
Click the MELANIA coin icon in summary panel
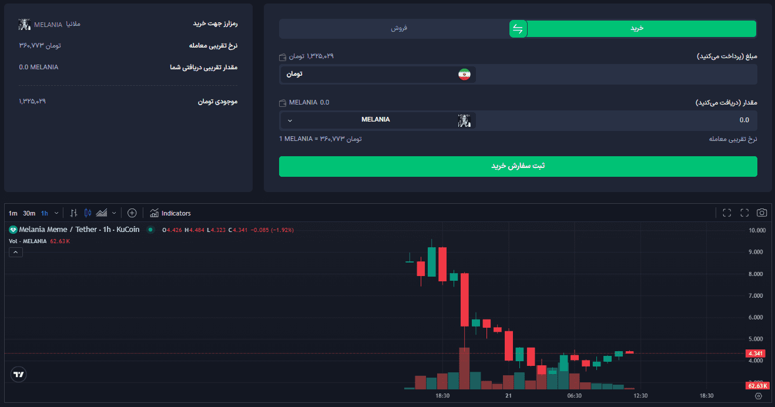pos(25,24)
